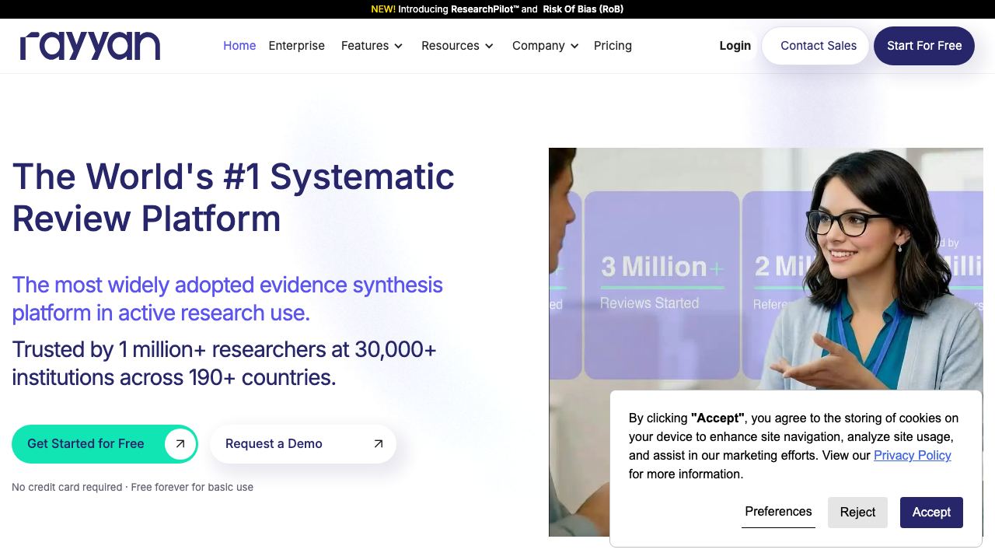Open the Home nav item
Screen dimensions: 995x560
tap(239, 46)
